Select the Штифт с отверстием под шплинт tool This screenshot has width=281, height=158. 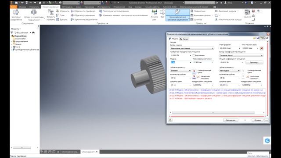click(34, 15)
